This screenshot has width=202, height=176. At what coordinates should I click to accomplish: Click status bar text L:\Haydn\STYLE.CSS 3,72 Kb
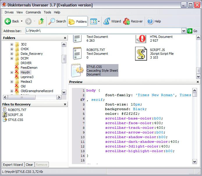pos(22,172)
